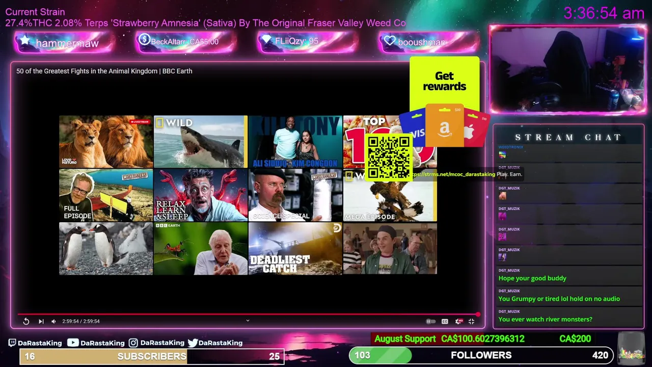
Task: Click the FLiiQzy diamond bits icon
Action: [x=267, y=40]
